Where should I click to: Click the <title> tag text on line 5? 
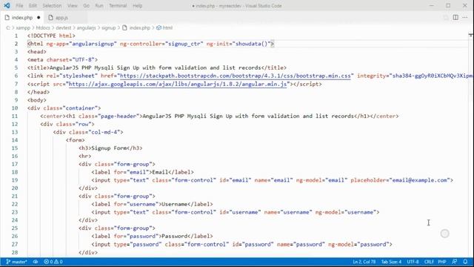pos(156,67)
